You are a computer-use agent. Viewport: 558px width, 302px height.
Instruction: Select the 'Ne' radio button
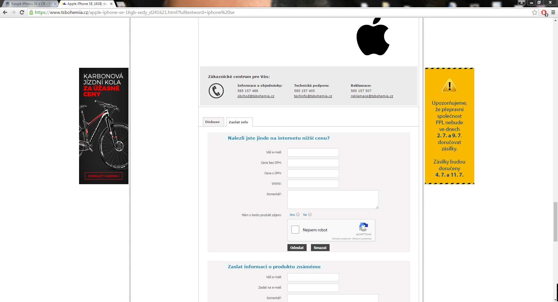(310, 215)
